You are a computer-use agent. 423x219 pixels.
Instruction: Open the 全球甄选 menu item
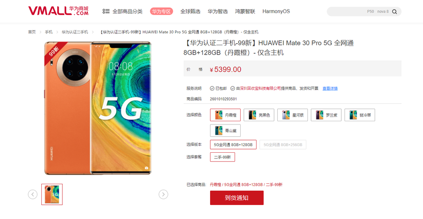[x=190, y=11]
